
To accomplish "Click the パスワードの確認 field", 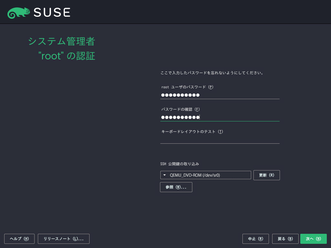I will (220, 118).
